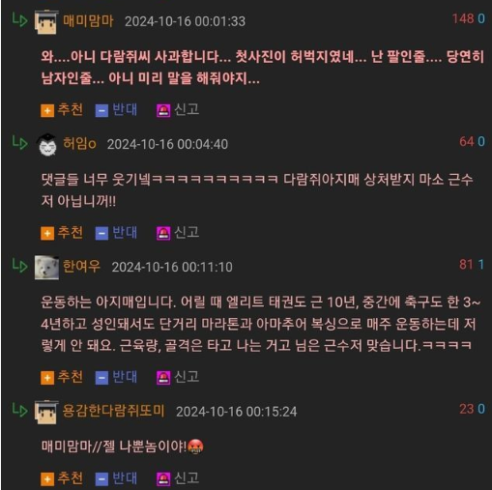Downvote 허임o's comment with the 반대 button
Viewport: 492px width, 490px height.
click(x=116, y=233)
